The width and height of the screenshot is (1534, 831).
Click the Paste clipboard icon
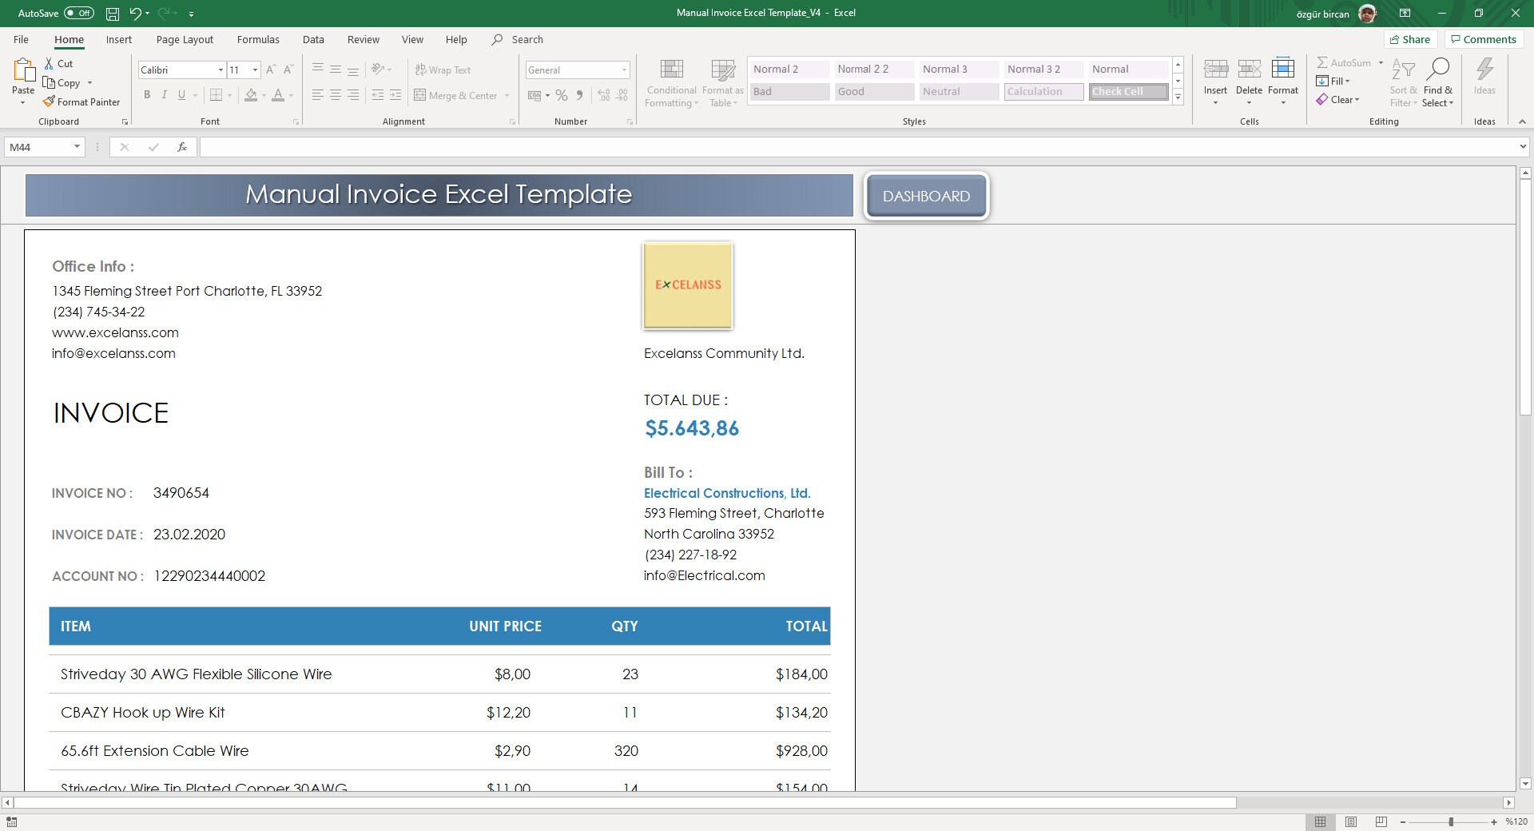(23, 72)
